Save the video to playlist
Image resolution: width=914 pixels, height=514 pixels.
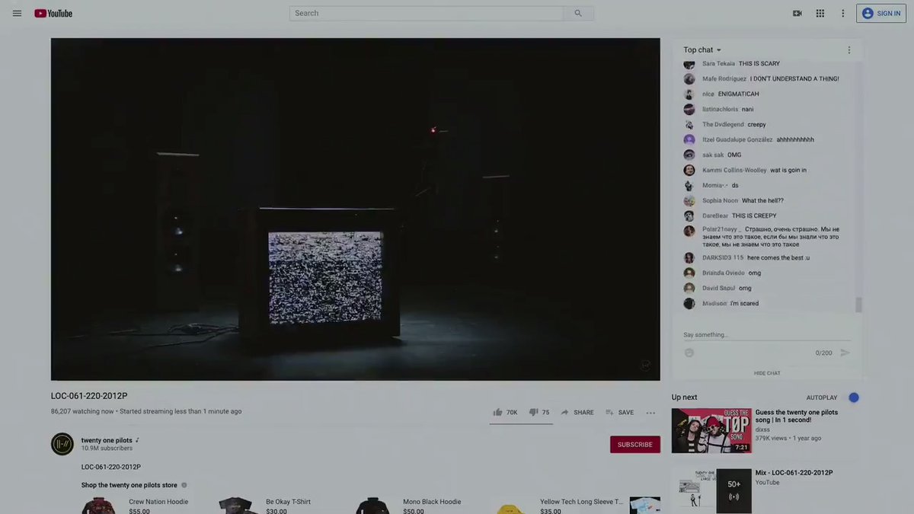620,412
